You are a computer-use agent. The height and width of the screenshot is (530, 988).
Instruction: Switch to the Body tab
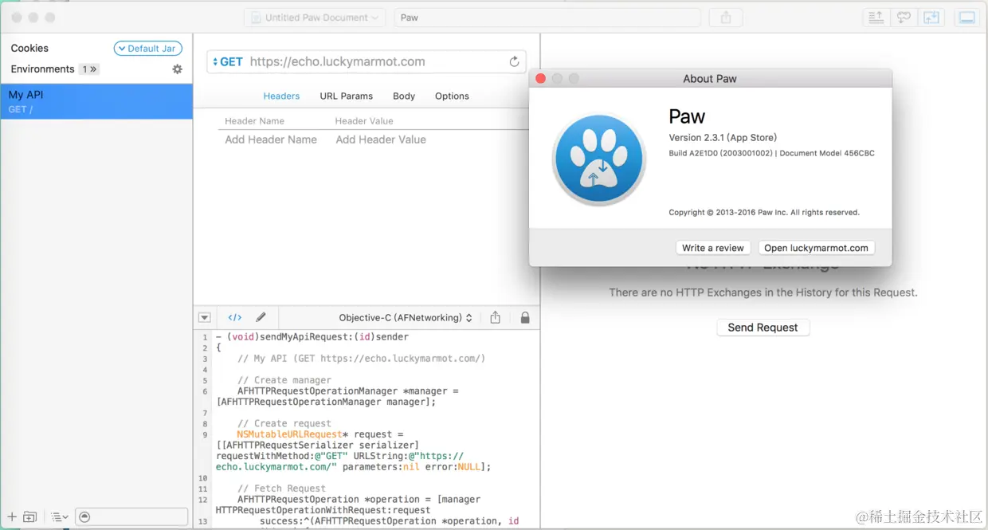tap(404, 96)
